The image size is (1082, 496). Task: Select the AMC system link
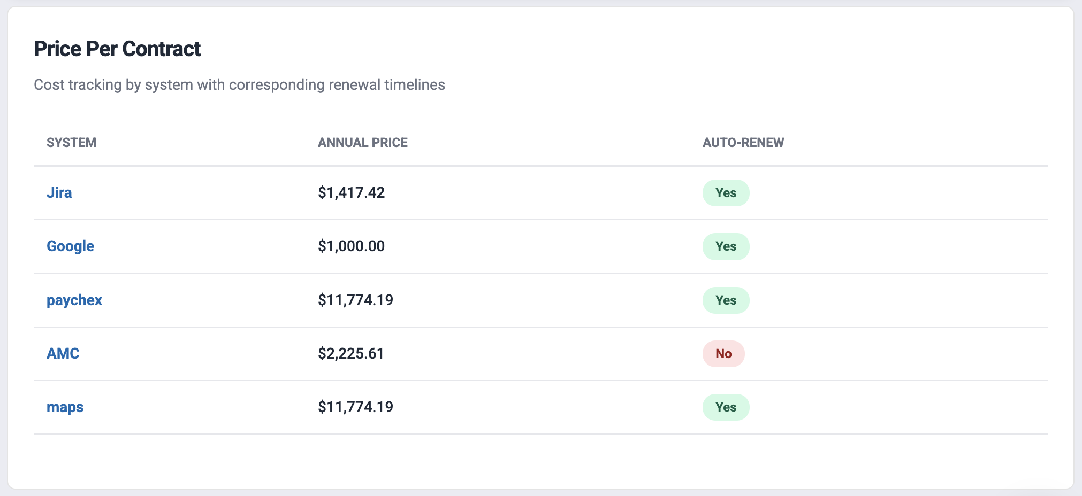[x=63, y=353]
